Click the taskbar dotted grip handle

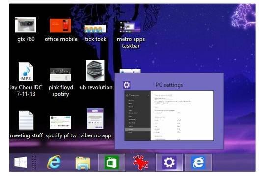point(34,162)
